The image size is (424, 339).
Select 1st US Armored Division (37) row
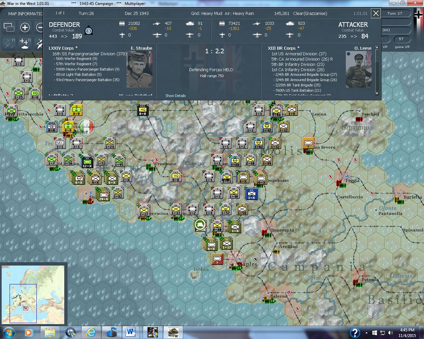(x=299, y=54)
